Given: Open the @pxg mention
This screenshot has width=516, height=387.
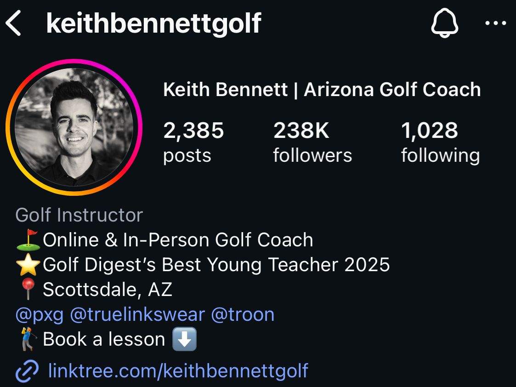Looking at the screenshot, I should [x=39, y=314].
